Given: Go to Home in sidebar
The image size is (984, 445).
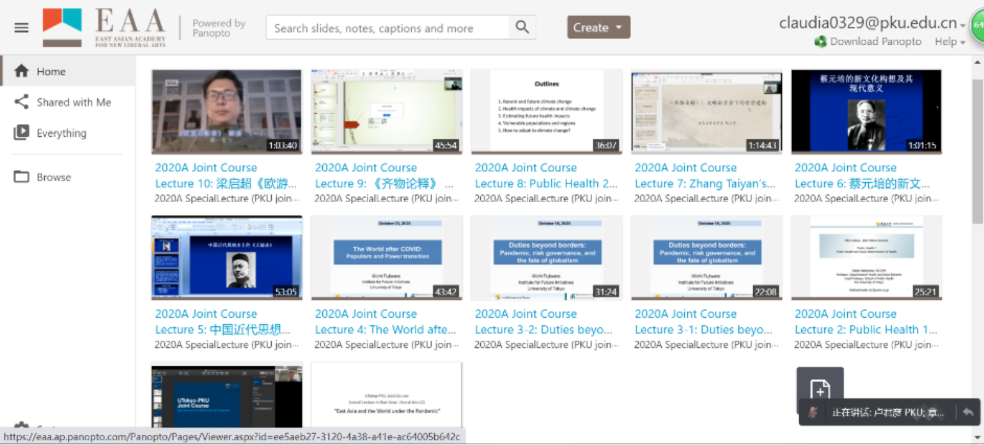Looking at the screenshot, I should 68,71.
